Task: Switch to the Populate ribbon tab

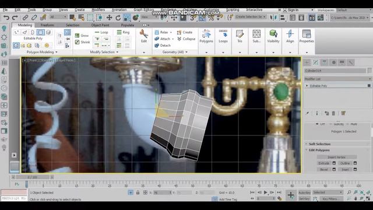Action: (128, 25)
